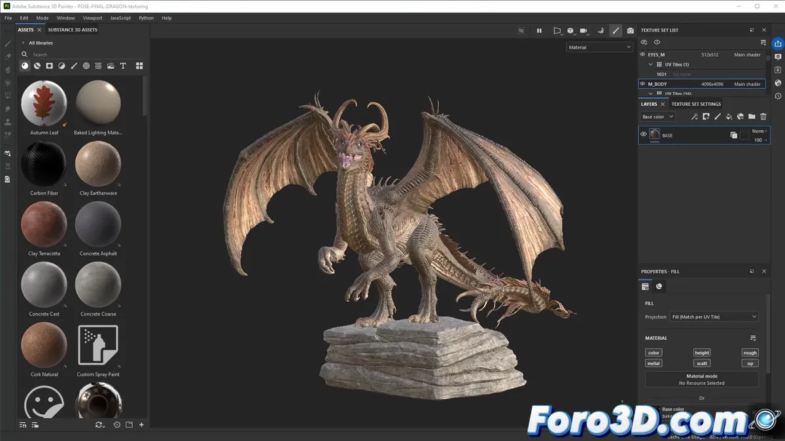Screen dimensions: 785x441
Task: Pause the viewport rendering
Action: point(539,30)
